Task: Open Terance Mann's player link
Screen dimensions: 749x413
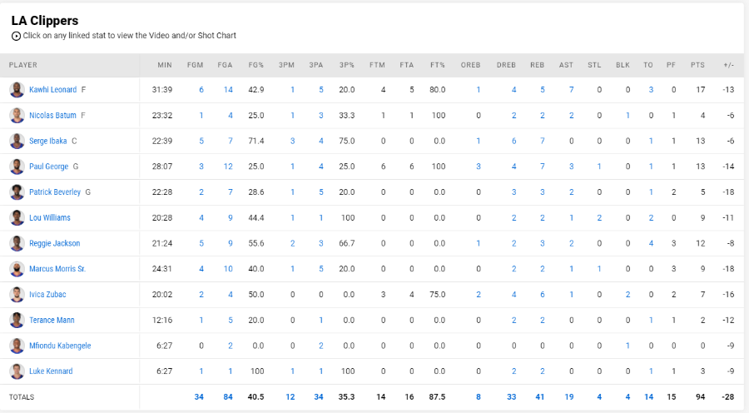Action: (52, 320)
